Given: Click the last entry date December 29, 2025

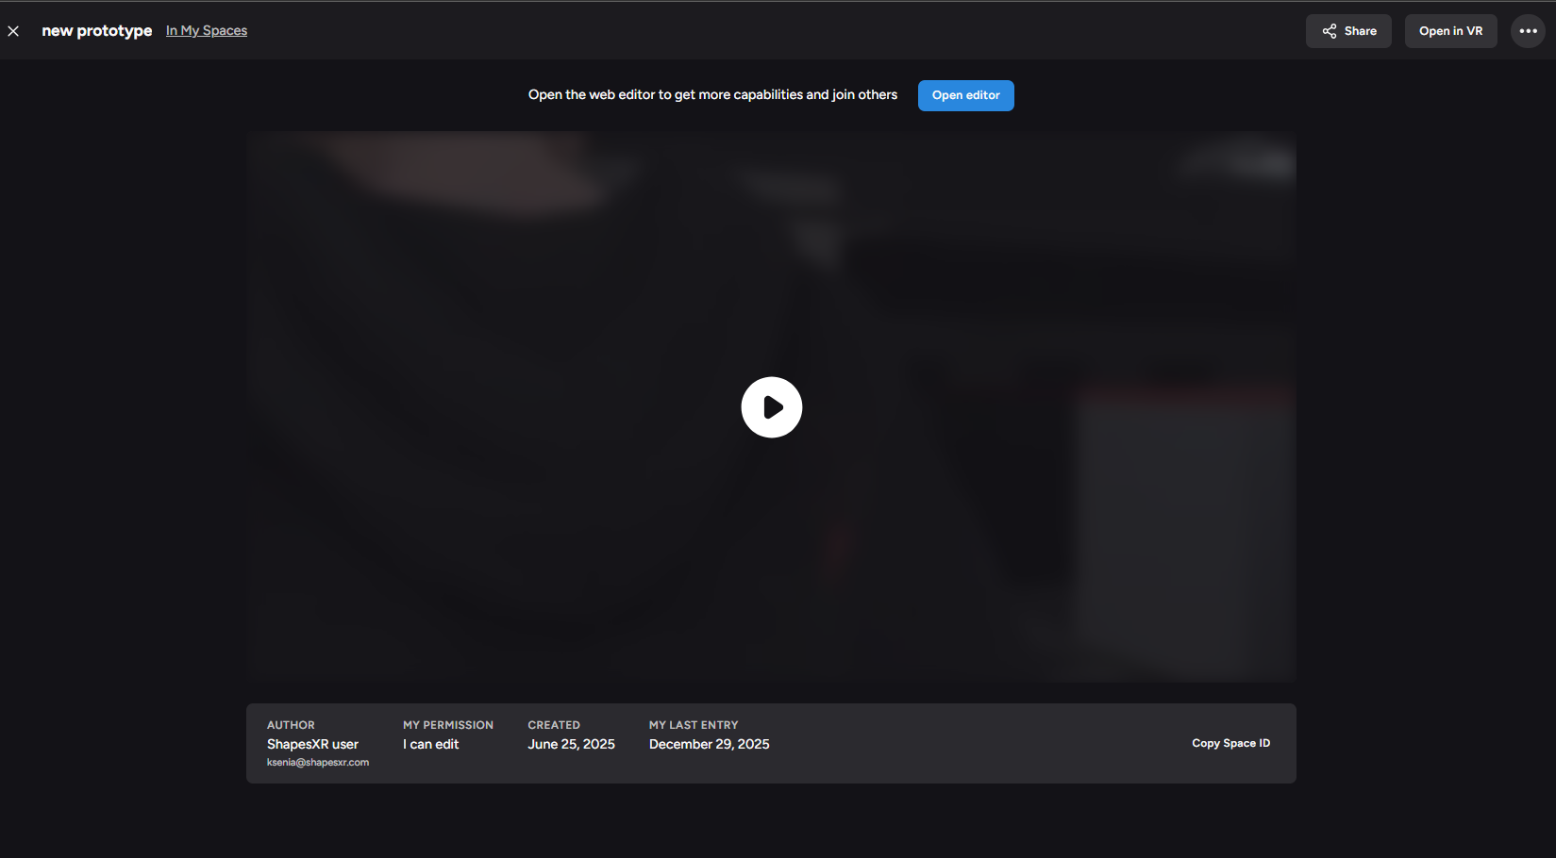Looking at the screenshot, I should coord(709,744).
